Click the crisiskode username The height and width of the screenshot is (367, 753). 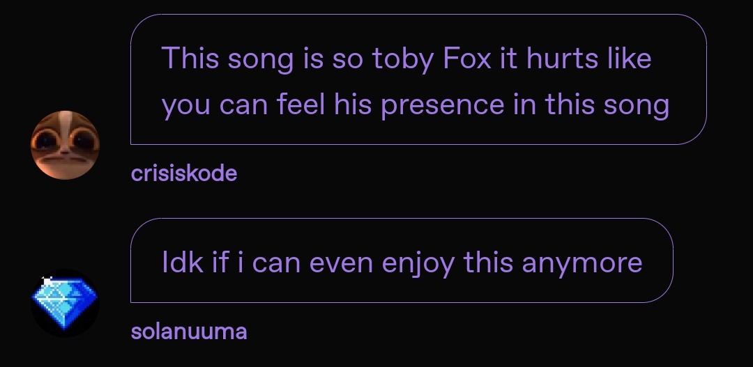[x=184, y=173]
